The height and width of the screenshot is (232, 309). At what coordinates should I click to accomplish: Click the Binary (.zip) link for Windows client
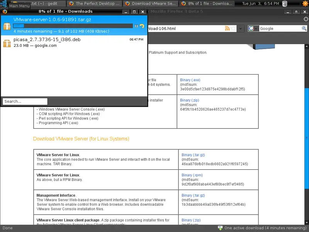(189, 100)
